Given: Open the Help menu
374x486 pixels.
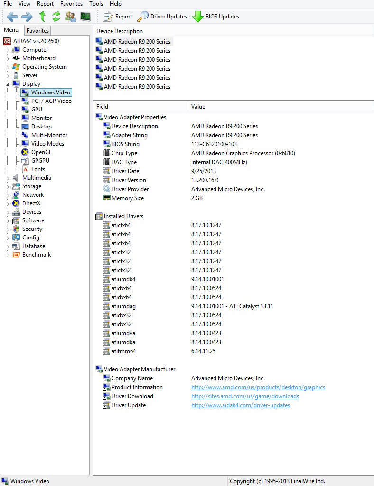Looking at the screenshot, I should pos(115,4).
